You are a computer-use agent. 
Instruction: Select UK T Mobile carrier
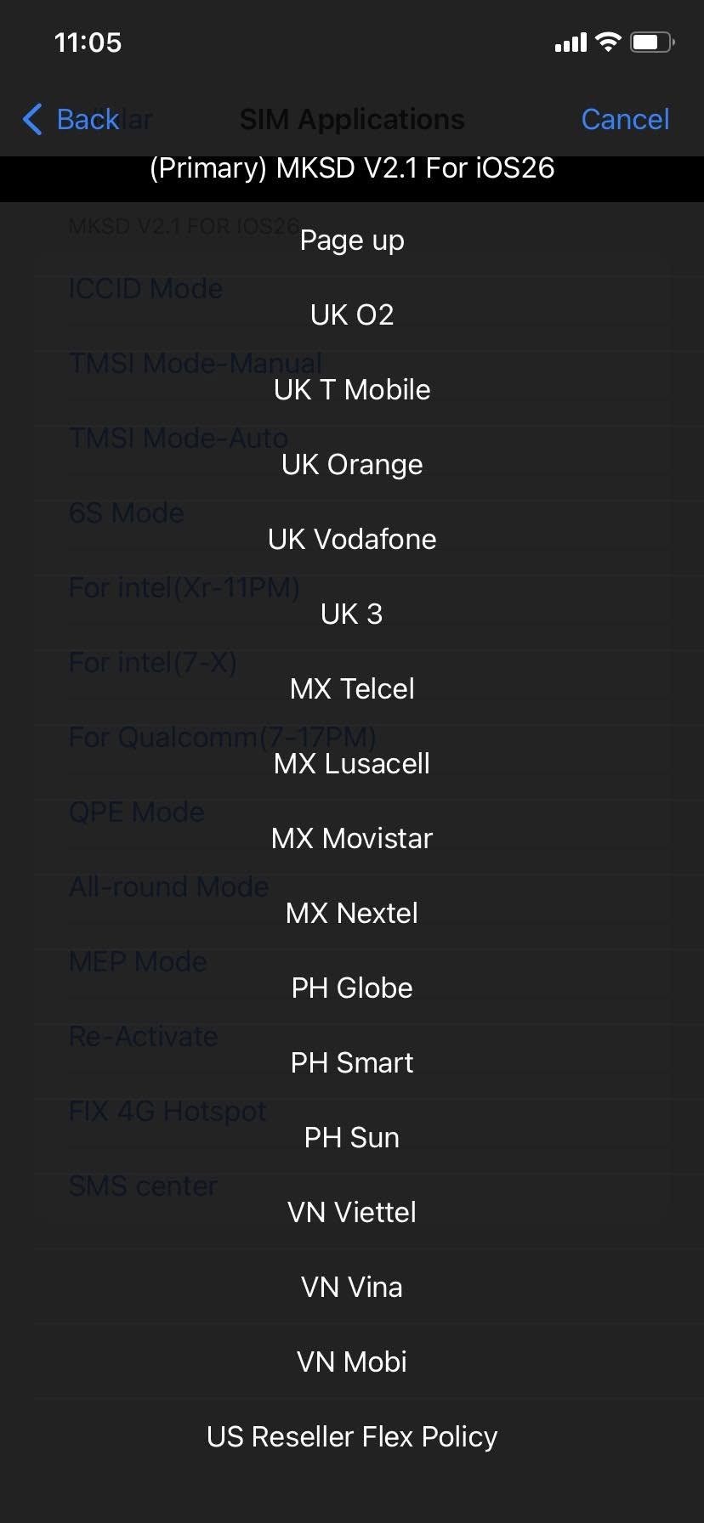pyautogui.click(x=352, y=390)
